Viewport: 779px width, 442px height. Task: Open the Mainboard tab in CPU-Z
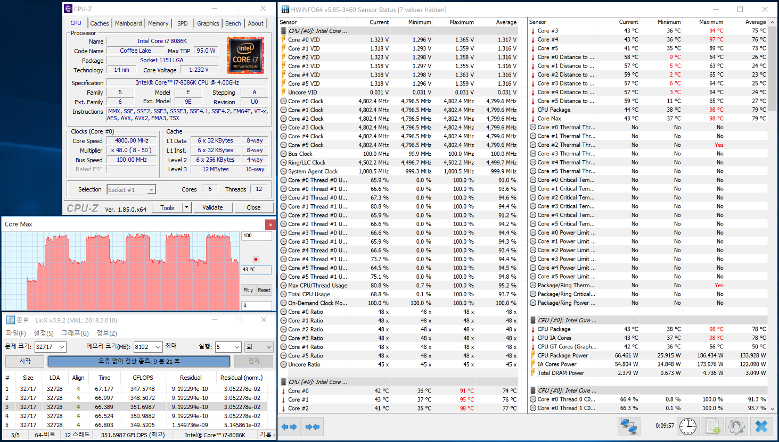[128, 23]
